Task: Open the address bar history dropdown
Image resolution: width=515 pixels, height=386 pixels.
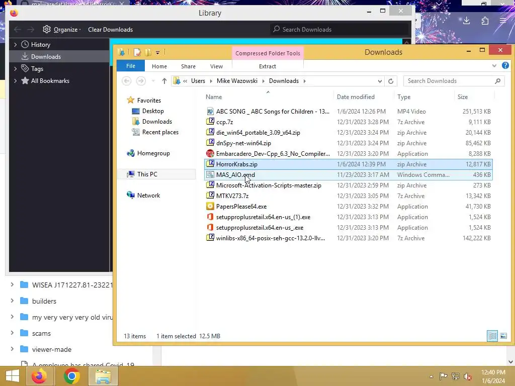Action: (x=380, y=81)
